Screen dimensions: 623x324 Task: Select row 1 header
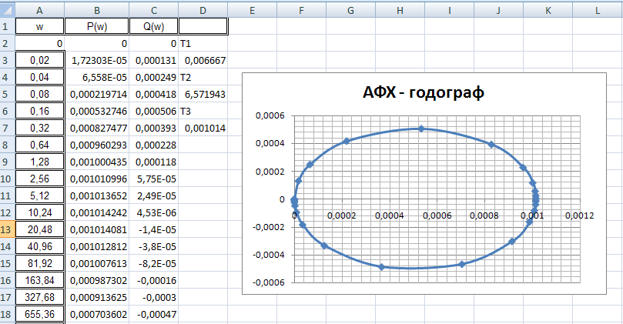(x=8, y=27)
